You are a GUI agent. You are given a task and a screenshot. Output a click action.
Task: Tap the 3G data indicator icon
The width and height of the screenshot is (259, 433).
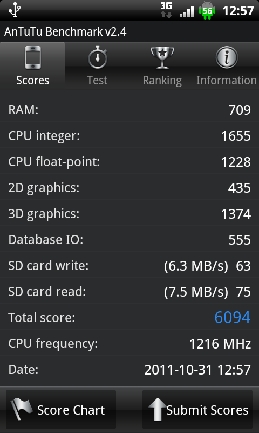coord(166,10)
